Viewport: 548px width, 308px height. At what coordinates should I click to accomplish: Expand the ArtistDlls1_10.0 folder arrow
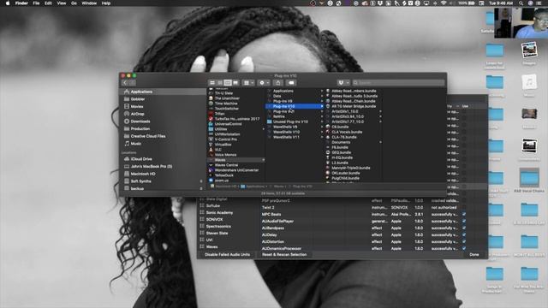pos(380,111)
